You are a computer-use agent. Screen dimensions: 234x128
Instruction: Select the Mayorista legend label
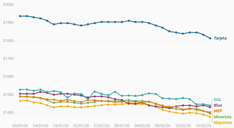pyautogui.click(x=223, y=122)
